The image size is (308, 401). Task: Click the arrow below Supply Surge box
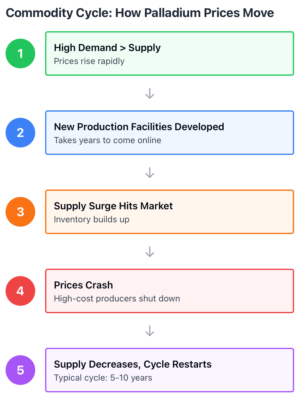tap(150, 252)
